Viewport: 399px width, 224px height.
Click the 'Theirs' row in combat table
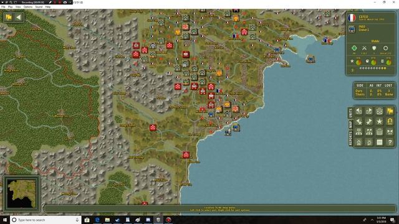pos(374,94)
